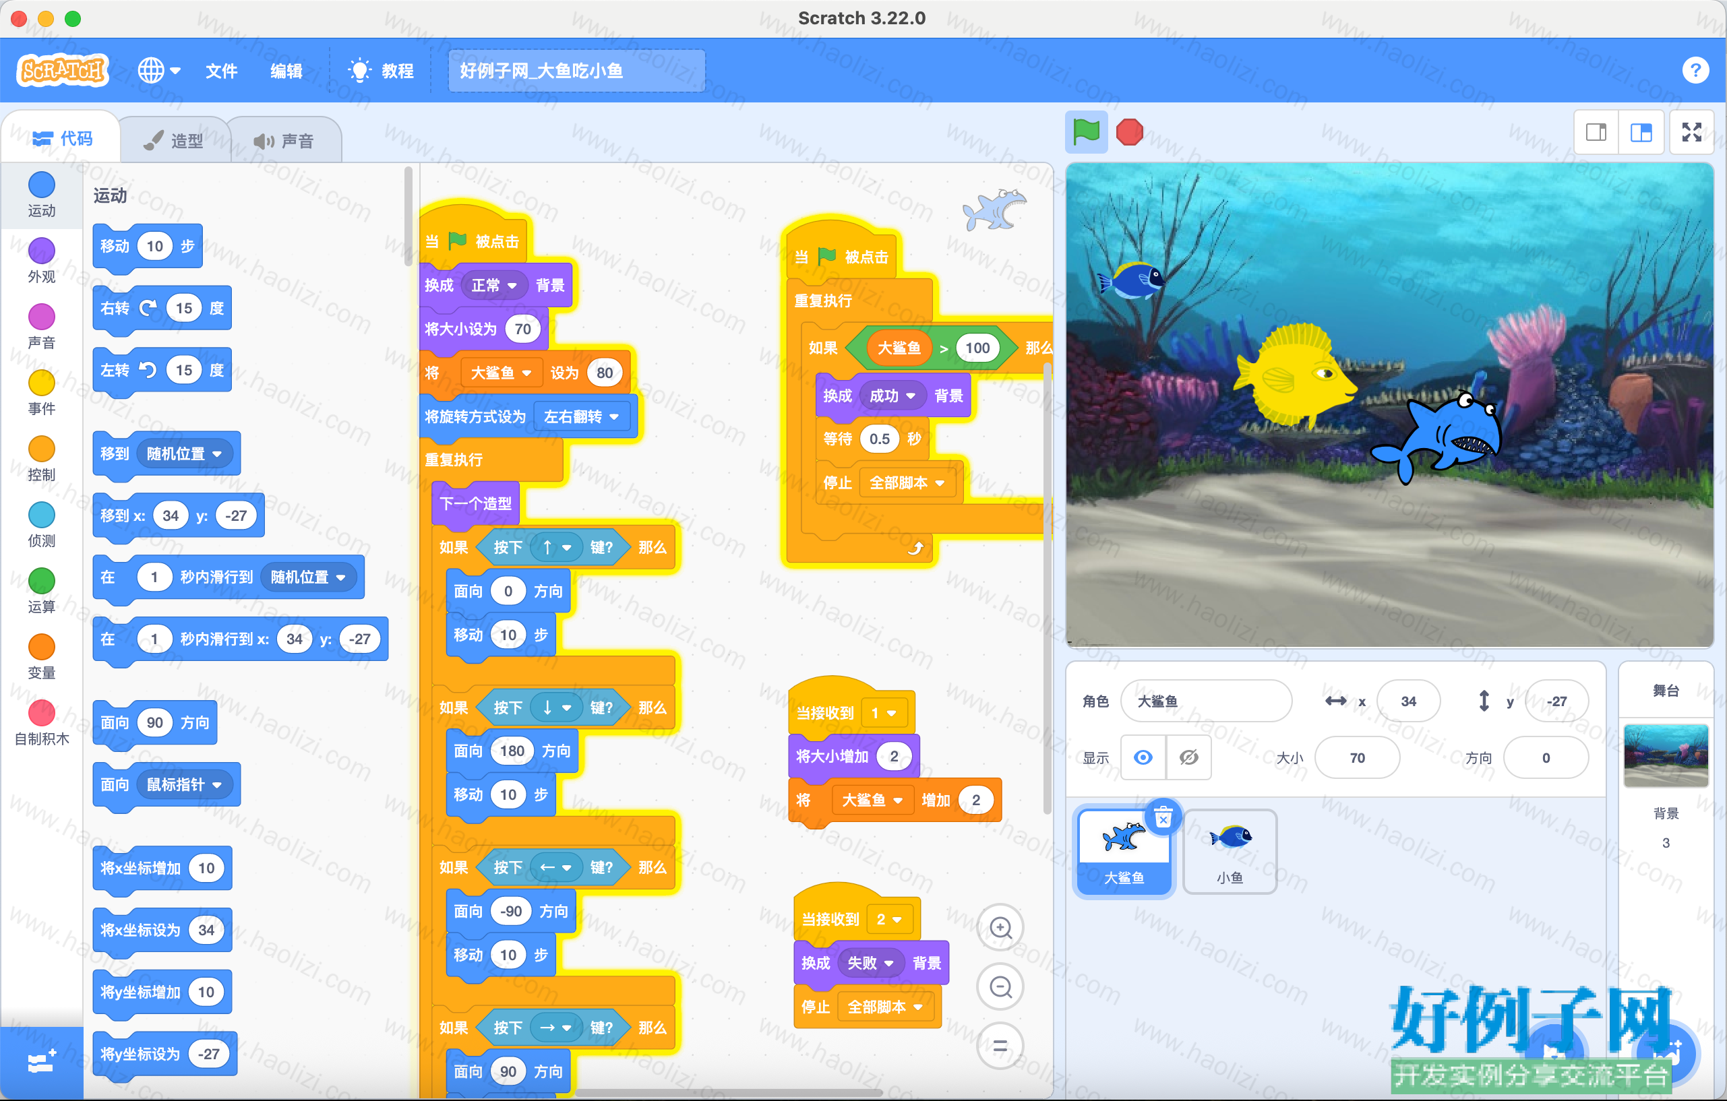Image resolution: width=1727 pixels, height=1101 pixels.
Task: Select the 变量 variables category
Action: tap(42, 656)
